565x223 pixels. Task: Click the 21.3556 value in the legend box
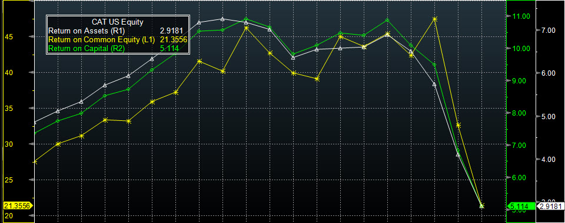click(174, 39)
